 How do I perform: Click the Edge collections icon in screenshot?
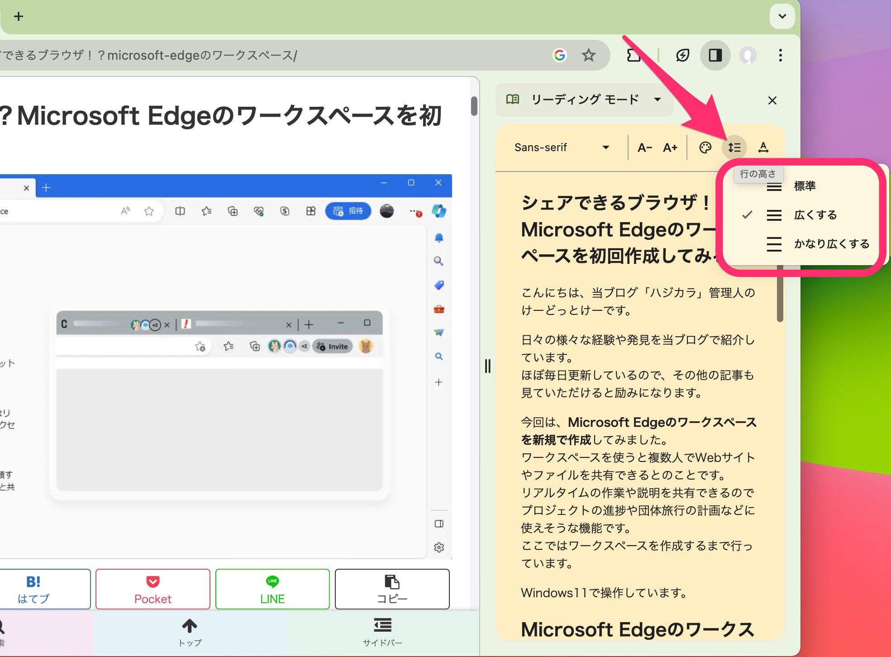pos(233,211)
